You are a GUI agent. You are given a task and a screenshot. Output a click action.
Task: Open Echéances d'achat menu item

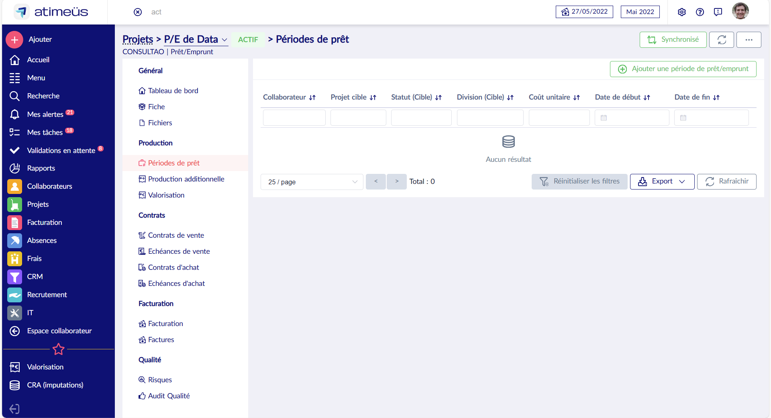point(172,283)
